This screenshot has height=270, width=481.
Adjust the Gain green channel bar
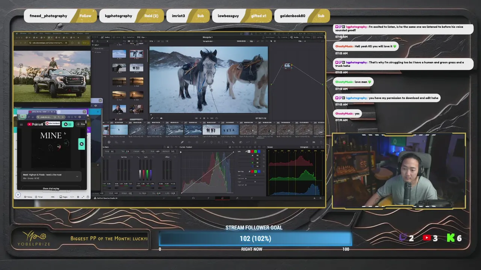point(147,169)
